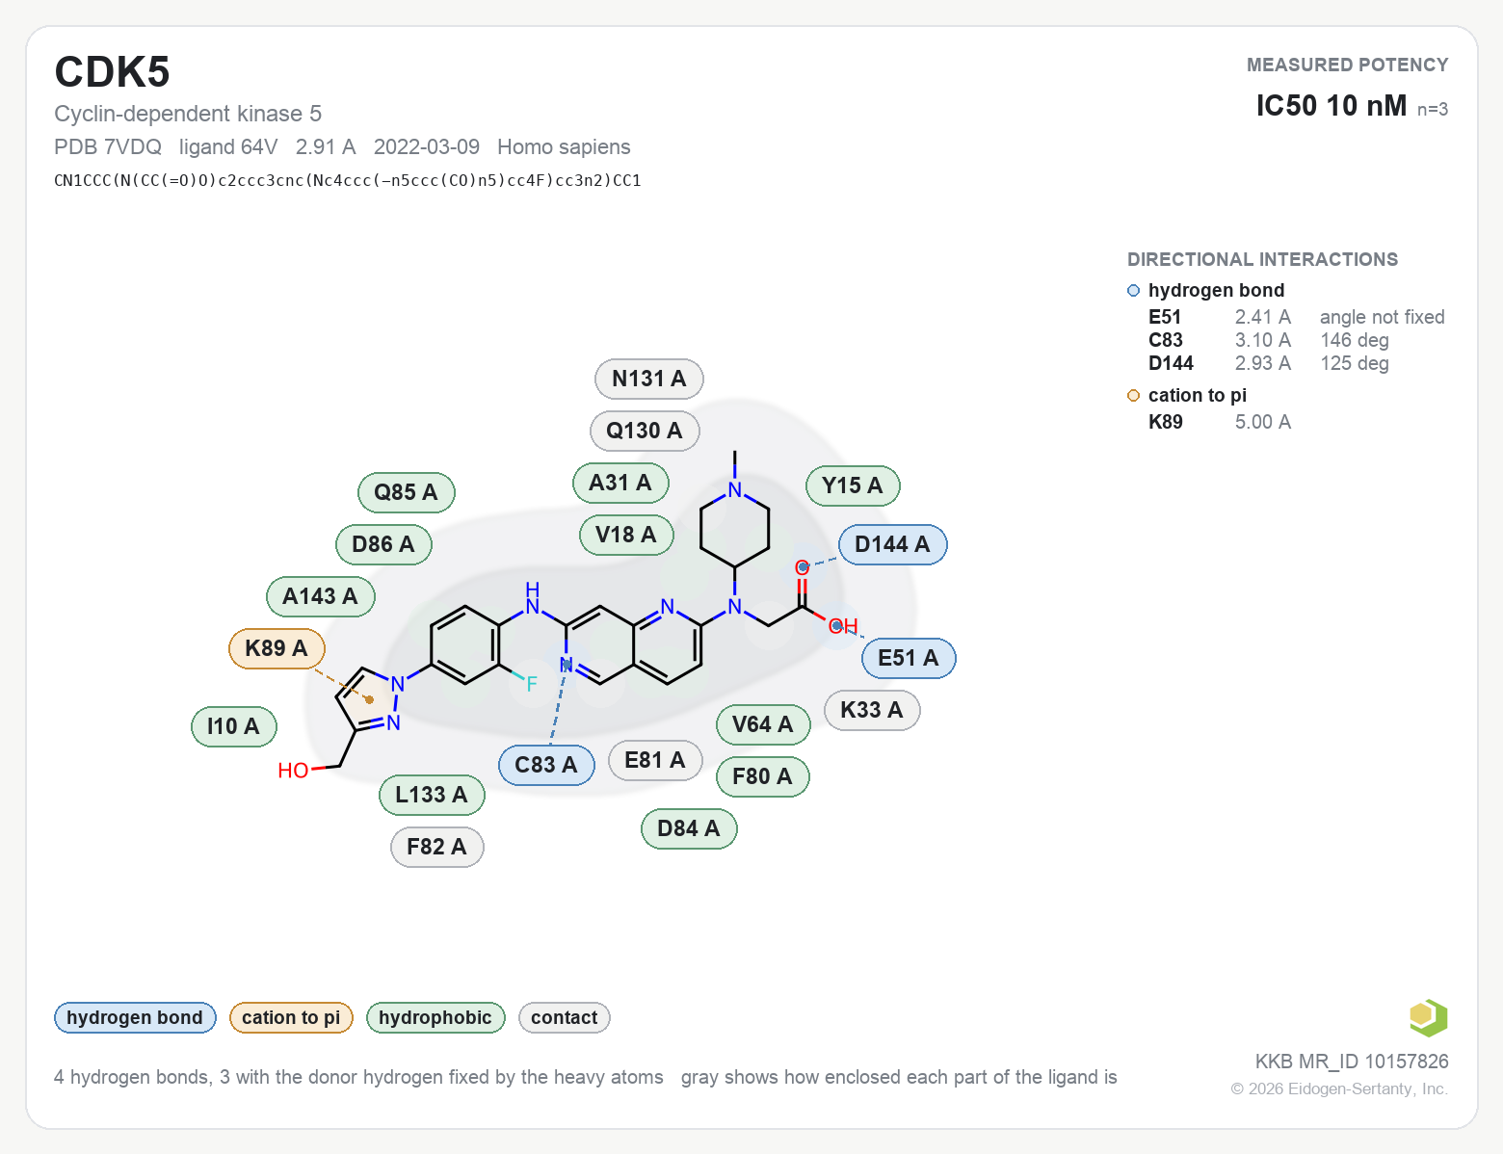1503x1154 pixels.
Task: Click the KKB MR_ID 10157826 text
Action: coord(1352,1062)
